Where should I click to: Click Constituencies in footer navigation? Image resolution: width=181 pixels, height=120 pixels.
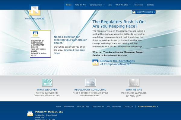(98, 106)
